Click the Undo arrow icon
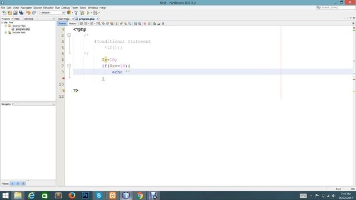The width and height of the screenshot is (356, 200). point(28,13)
